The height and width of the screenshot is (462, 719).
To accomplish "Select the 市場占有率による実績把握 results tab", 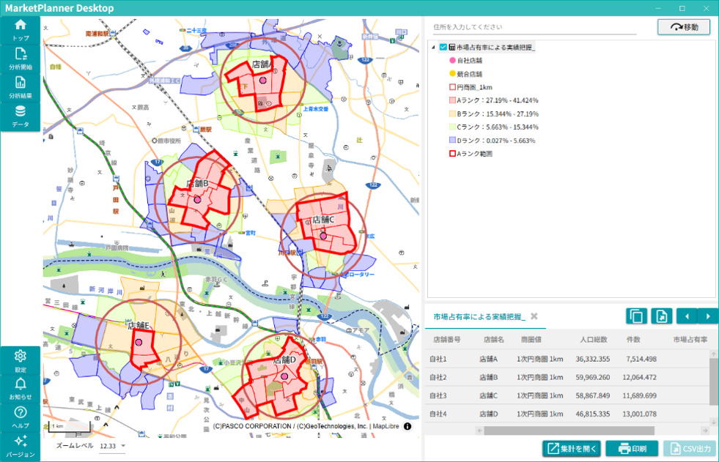I will click(479, 316).
